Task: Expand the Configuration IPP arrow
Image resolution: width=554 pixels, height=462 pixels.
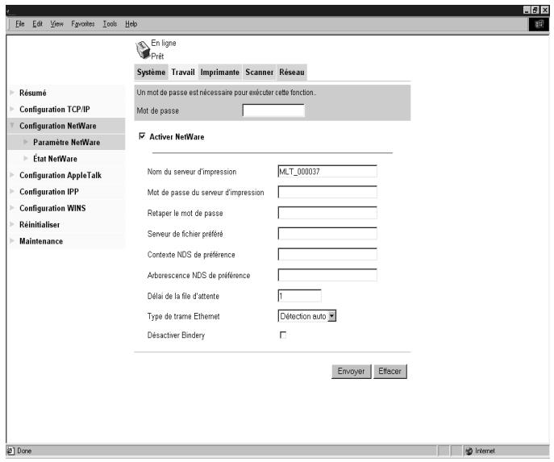Action: [x=12, y=191]
